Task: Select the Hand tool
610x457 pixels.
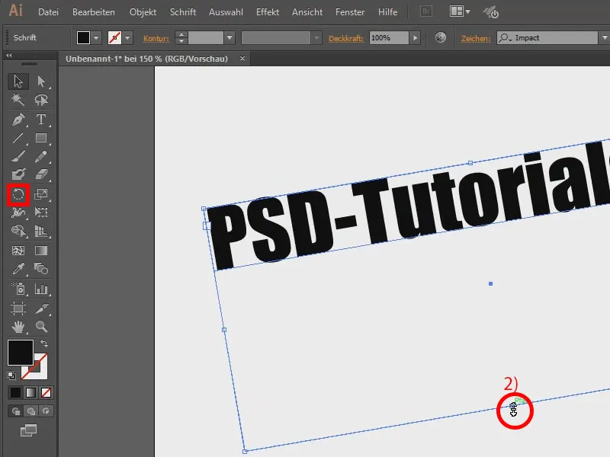Action: (x=18, y=327)
